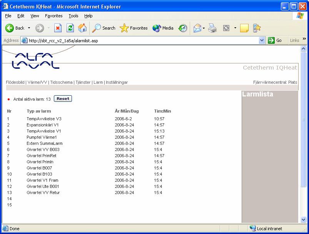This screenshot has width=309, height=234.
Task: Open the Favorites star toolbar button
Action: pyautogui.click(x=134, y=28)
